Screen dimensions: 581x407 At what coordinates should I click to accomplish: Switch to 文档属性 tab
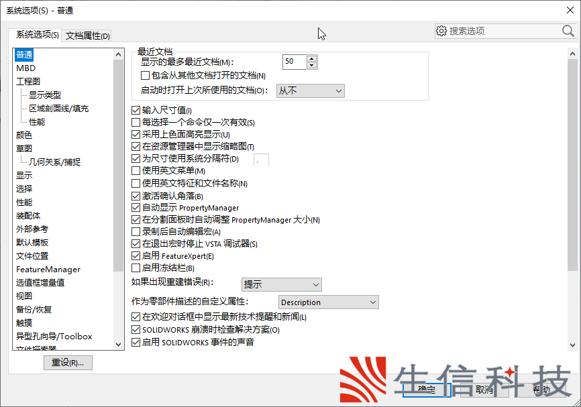[87, 36]
